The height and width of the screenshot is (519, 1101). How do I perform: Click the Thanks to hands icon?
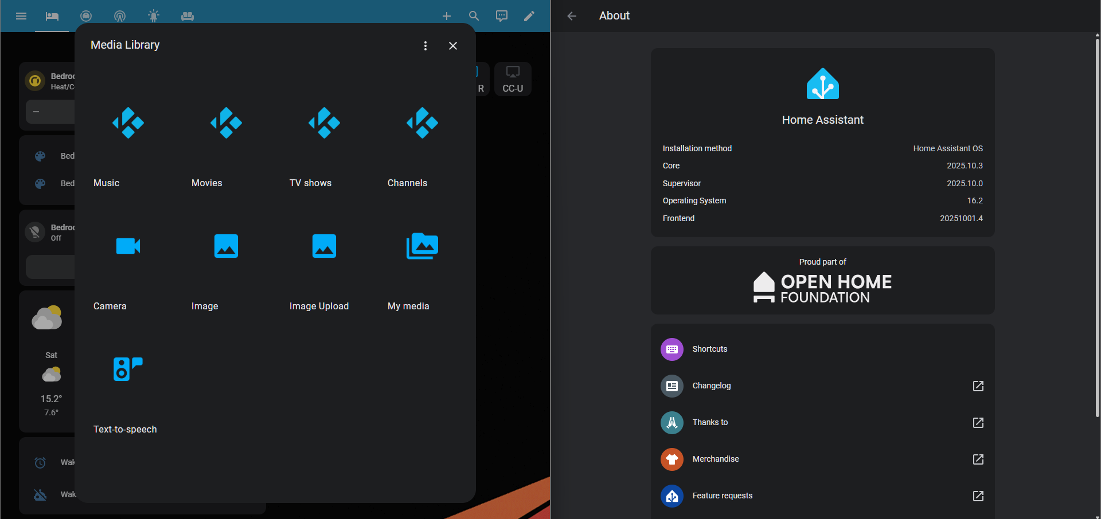(672, 423)
